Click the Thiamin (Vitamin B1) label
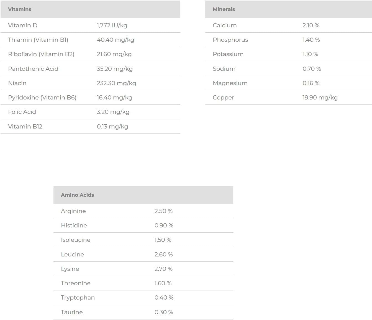Screen dimensions: 372x320 coord(38,40)
